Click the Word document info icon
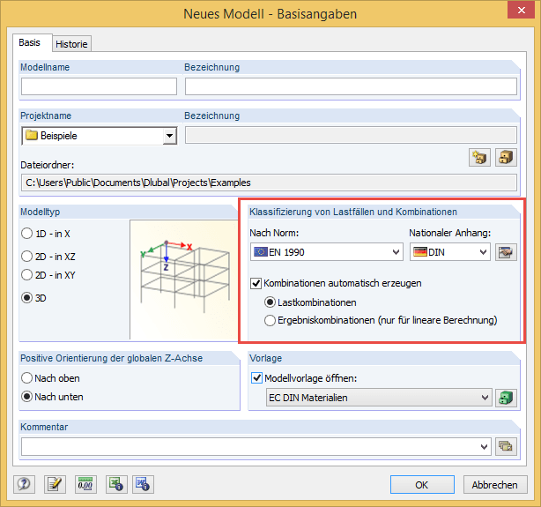Image resolution: width=541 pixels, height=507 pixels. [143, 484]
